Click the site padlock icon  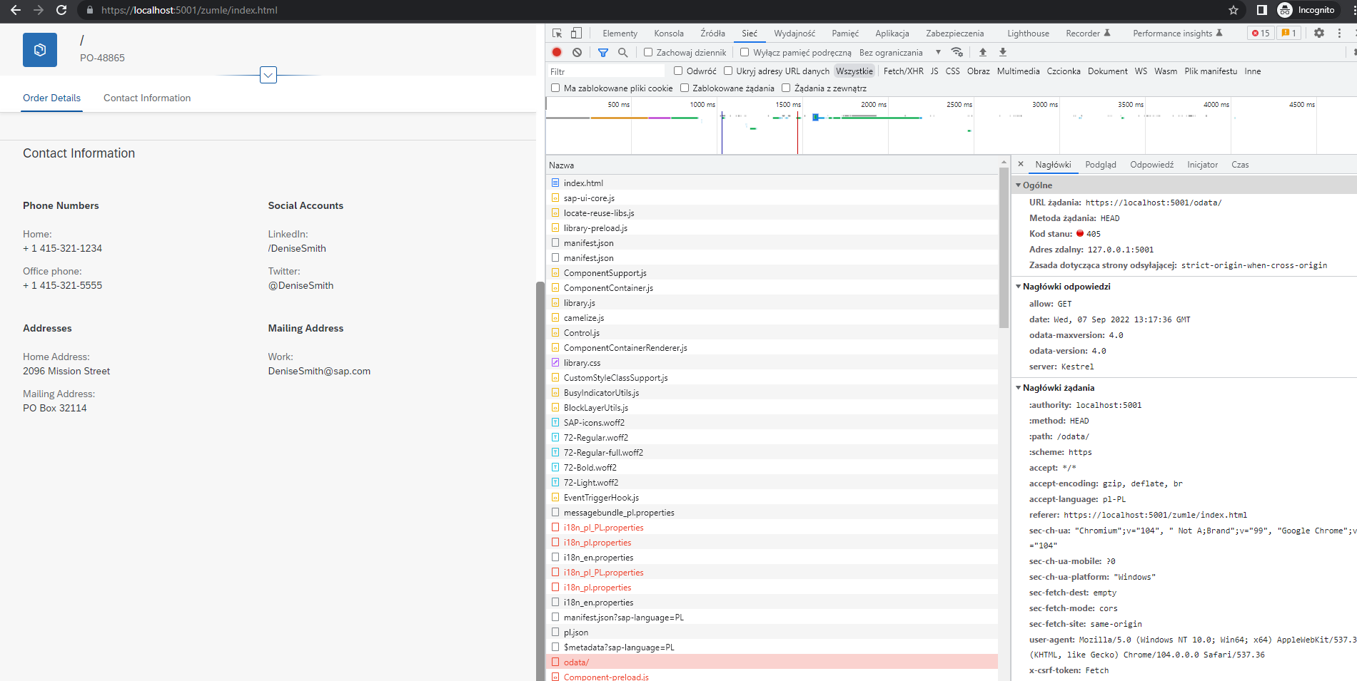90,10
